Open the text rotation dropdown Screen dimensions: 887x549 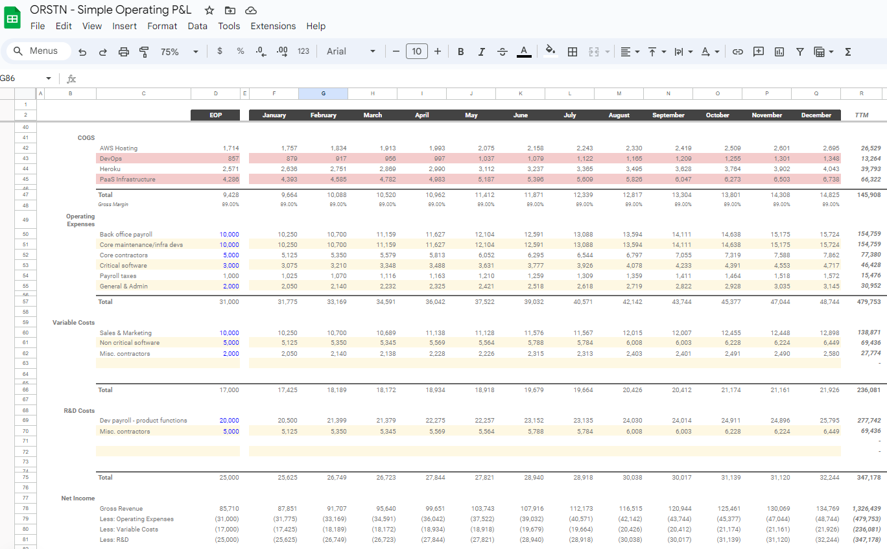pos(711,52)
